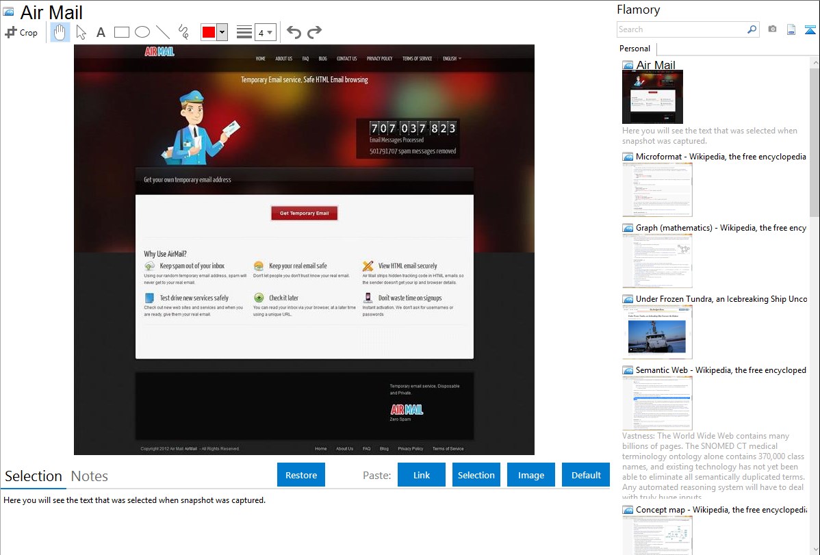Click HOME in the Air Mail site nav
This screenshot has height=555, width=820.
pos(260,59)
